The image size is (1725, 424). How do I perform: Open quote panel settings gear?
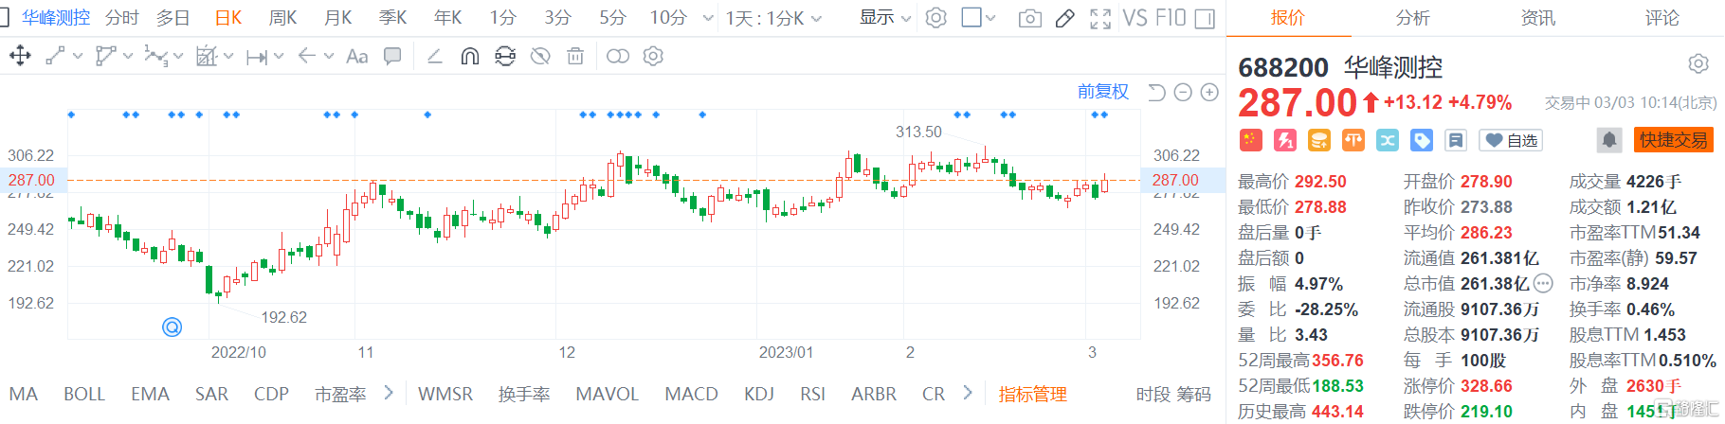[1698, 64]
